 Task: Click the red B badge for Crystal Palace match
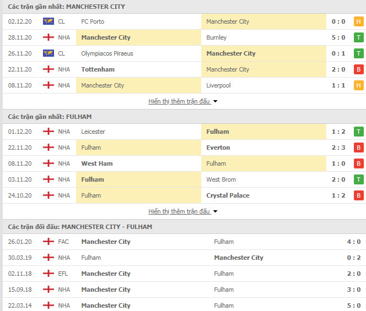[x=358, y=195]
